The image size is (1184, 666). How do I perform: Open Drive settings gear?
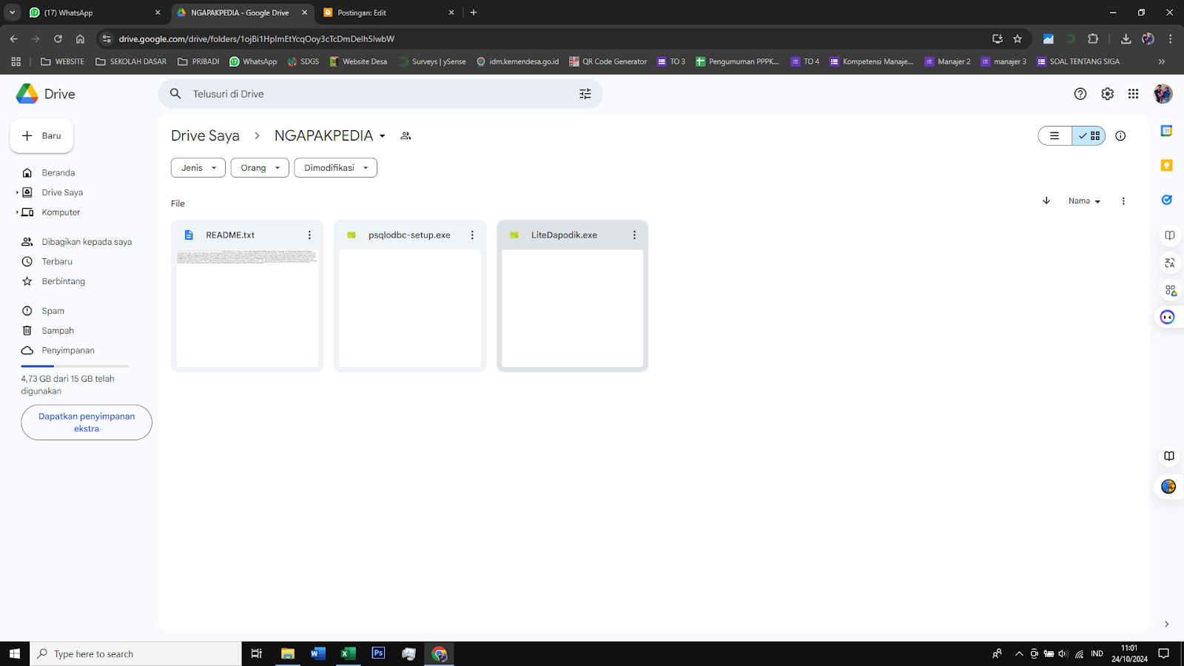click(x=1107, y=94)
